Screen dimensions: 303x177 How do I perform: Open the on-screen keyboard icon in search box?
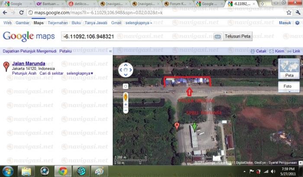point(217,36)
